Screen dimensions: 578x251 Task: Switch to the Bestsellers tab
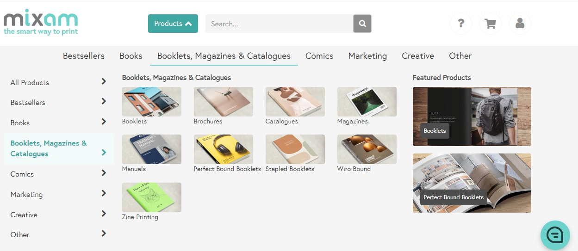click(x=84, y=56)
